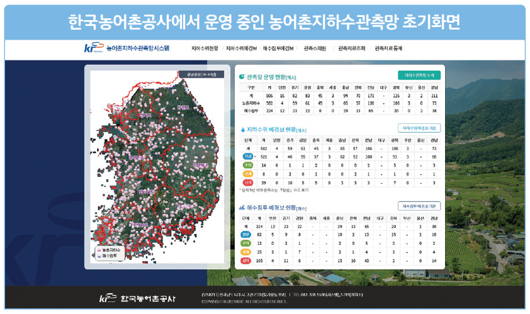Click value 14 in groundwater 주의 row
Viewport: 530px width, 314px height.
coord(264,165)
